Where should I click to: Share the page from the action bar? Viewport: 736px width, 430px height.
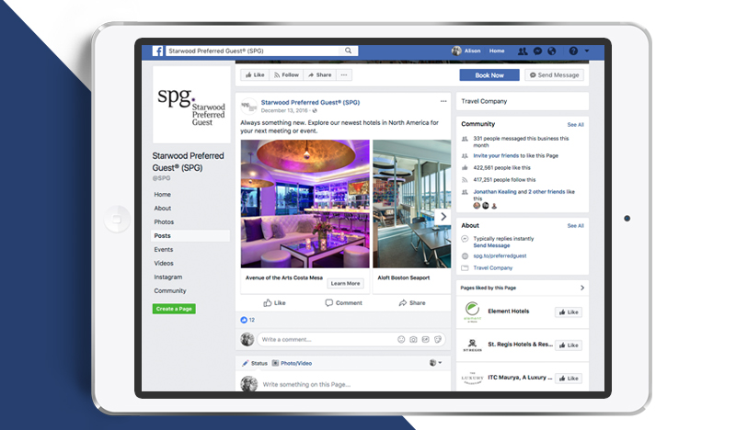(x=319, y=75)
